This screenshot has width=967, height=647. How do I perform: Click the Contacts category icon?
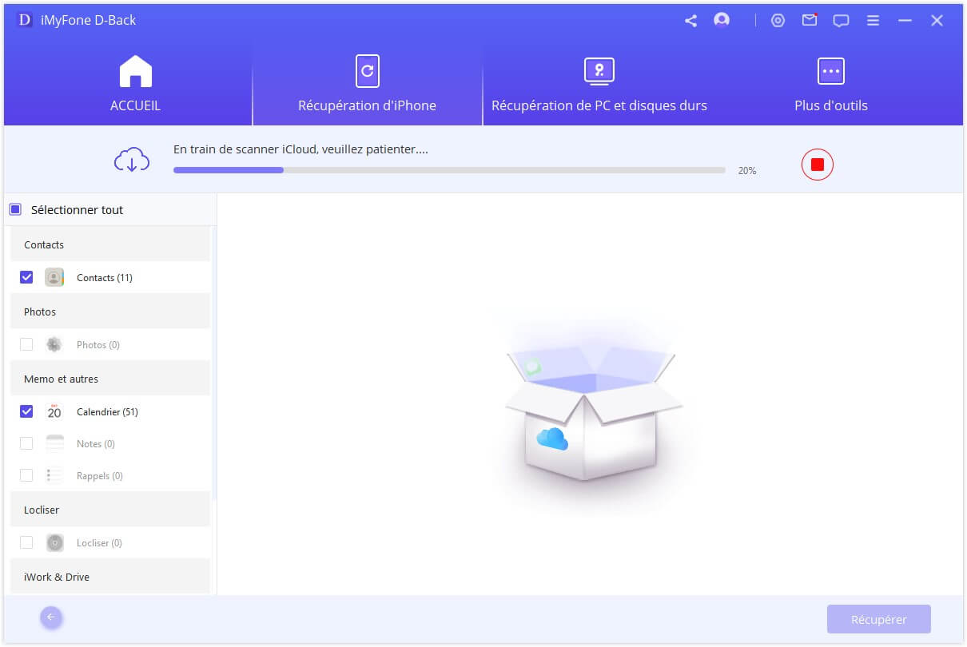[54, 278]
